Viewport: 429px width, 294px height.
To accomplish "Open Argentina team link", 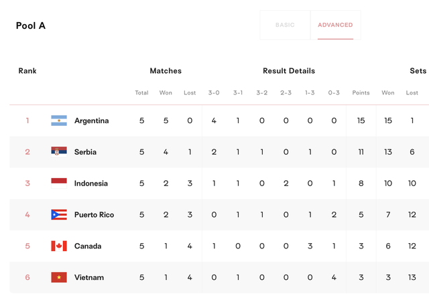I will 91,121.
